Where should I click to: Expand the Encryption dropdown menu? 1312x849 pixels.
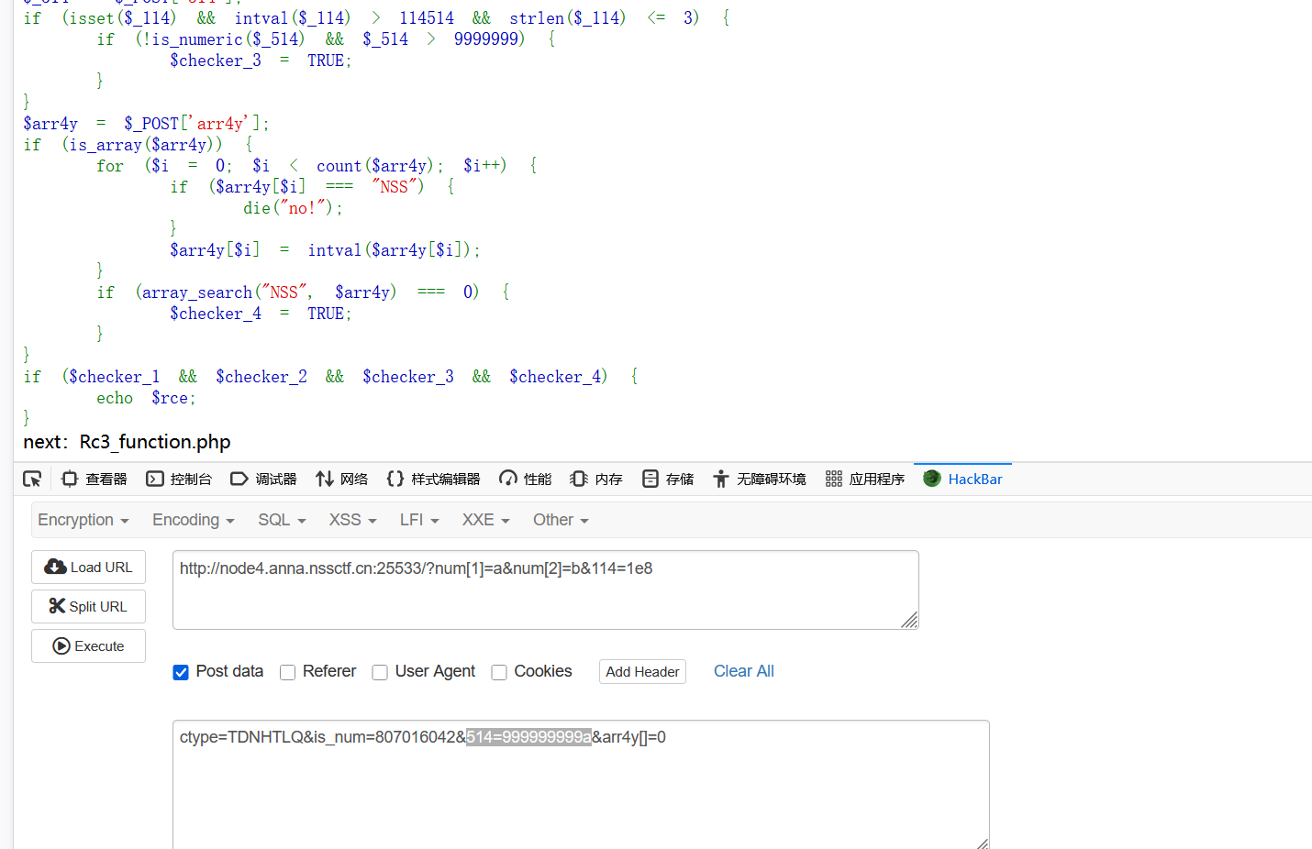pyautogui.click(x=83, y=520)
